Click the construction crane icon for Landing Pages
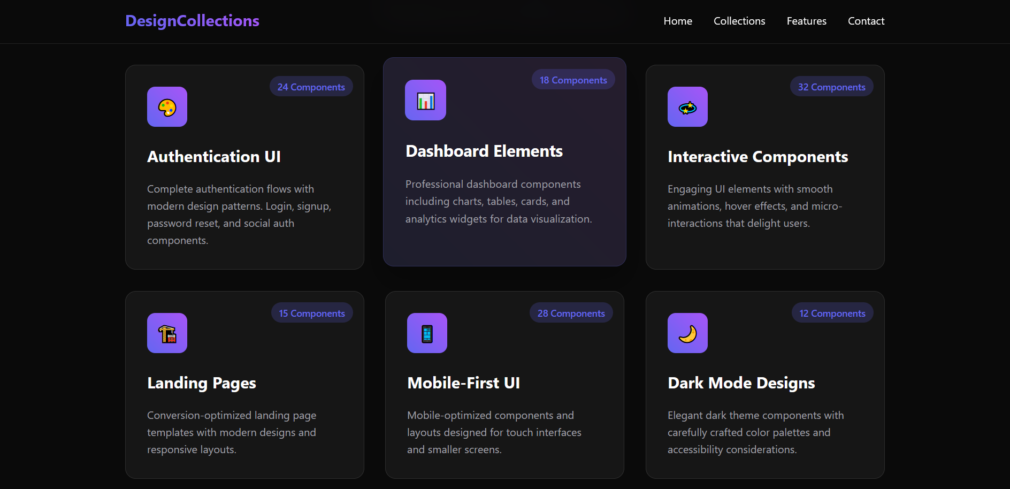Screen dimensions: 1010x489 (167, 333)
